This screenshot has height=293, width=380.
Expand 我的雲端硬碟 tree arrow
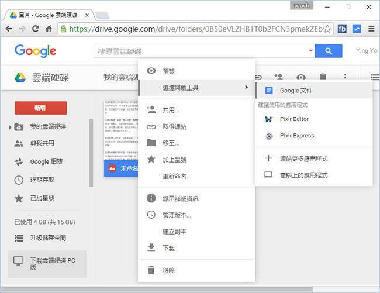click(x=10, y=127)
